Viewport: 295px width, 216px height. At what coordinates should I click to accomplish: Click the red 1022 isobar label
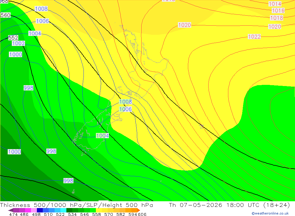254,37
